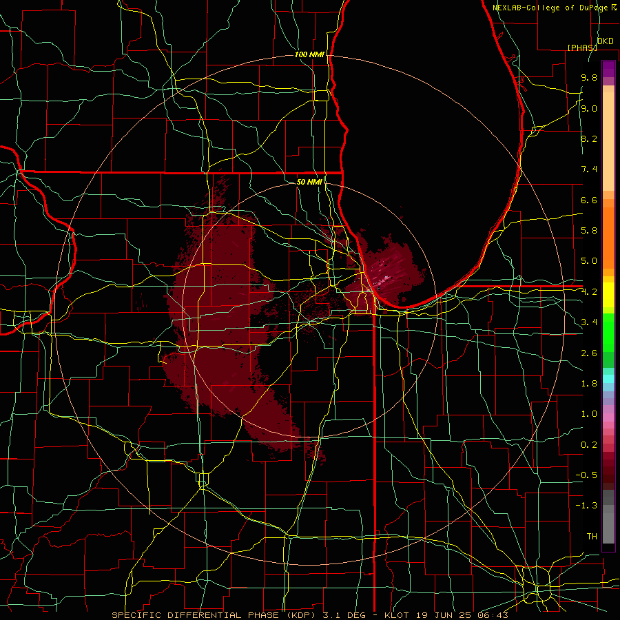Click the 5.8 scale value
This screenshot has width=620, height=620.
pos(589,231)
